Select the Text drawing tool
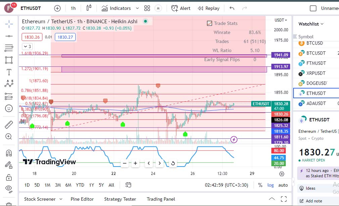339x206 pixels. tap(9, 72)
